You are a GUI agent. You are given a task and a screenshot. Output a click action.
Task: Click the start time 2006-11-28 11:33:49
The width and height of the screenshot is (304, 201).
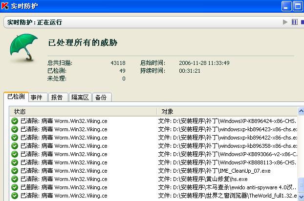(x=204, y=63)
